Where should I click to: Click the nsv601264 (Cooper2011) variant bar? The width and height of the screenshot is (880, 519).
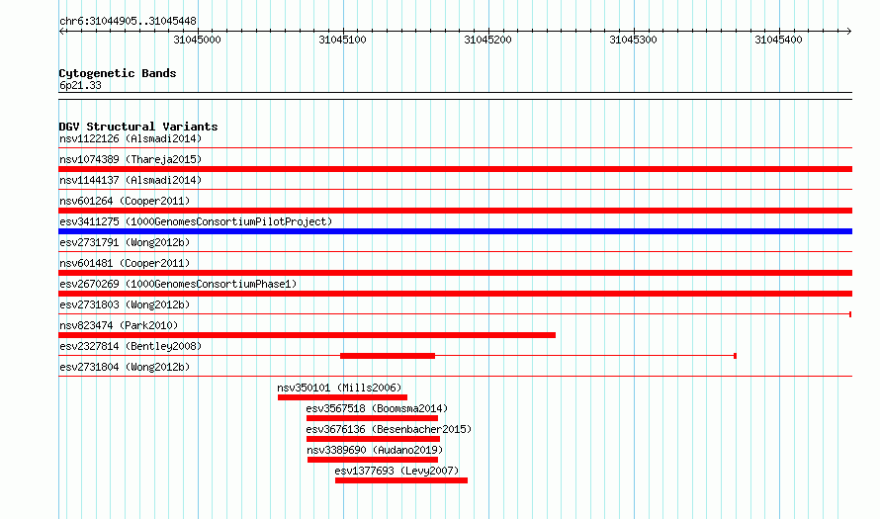[455, 211]
